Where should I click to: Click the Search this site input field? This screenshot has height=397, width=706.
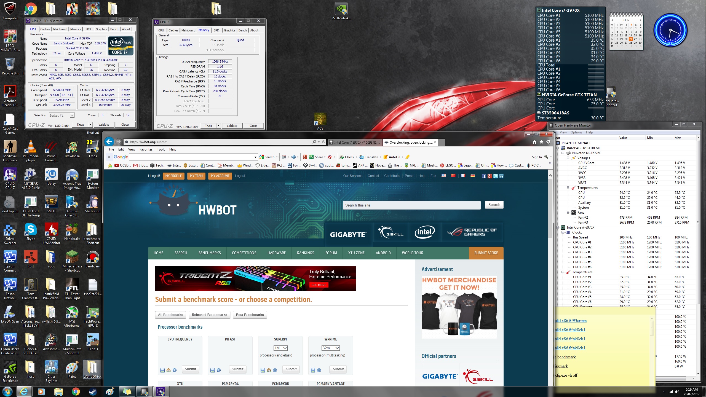click(412, 205)
